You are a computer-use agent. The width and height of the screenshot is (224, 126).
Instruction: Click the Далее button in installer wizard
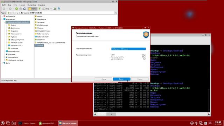tap(121, 79)
